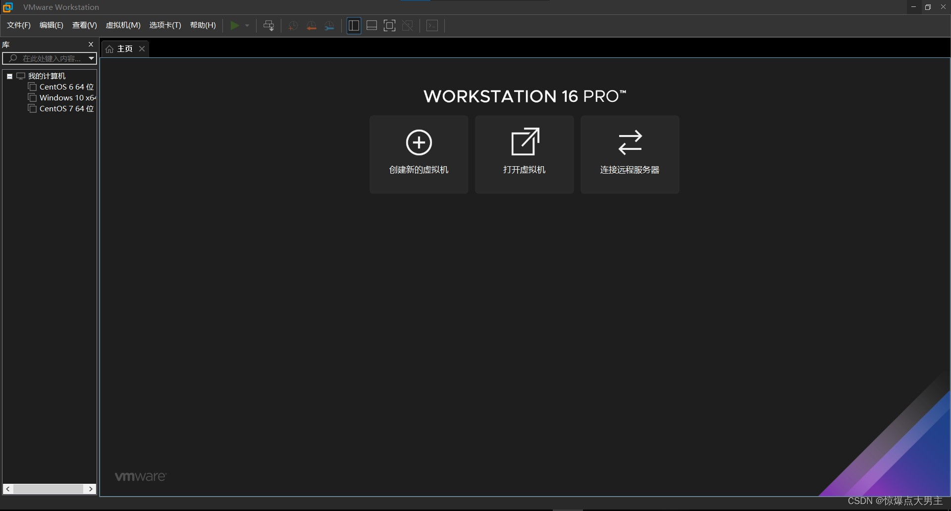951x511 pixels.
Task: Close the 主页 tab
Action: [x=142, y=48]
